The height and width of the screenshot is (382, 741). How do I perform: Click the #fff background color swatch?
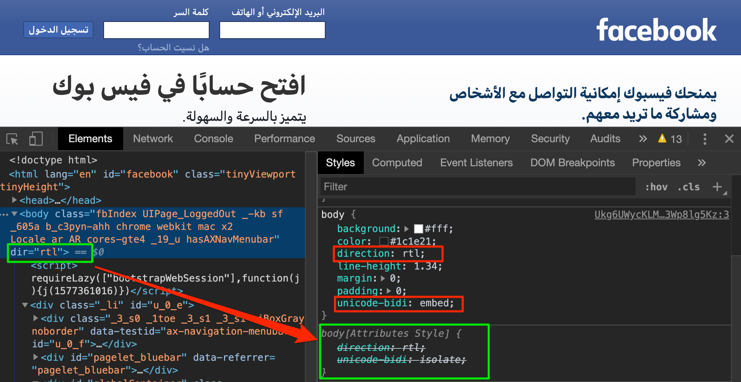(418, 229)
